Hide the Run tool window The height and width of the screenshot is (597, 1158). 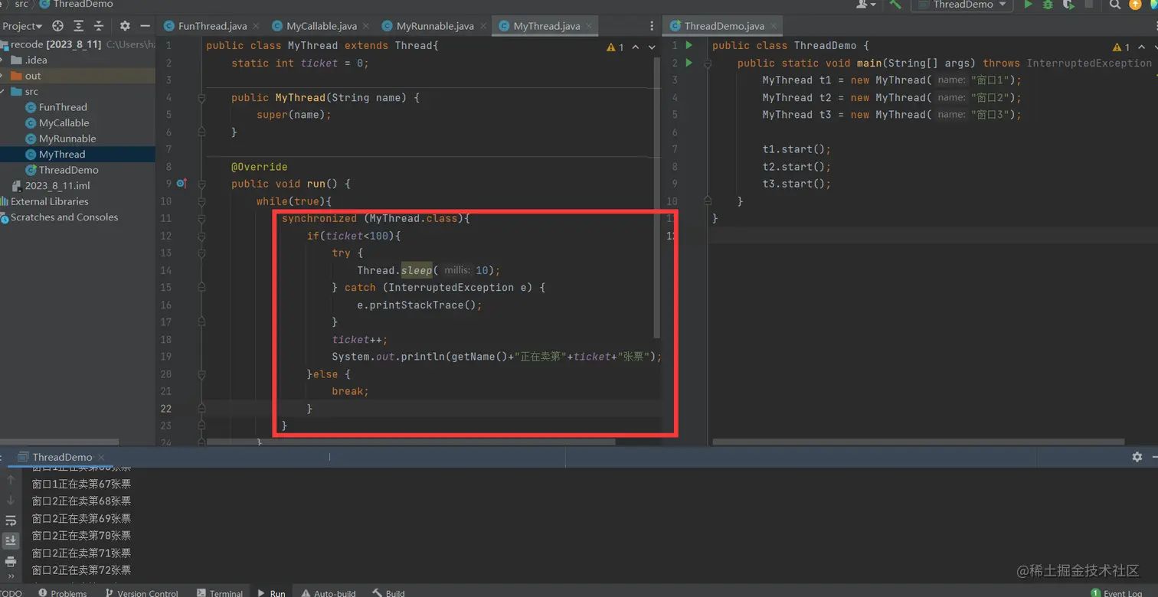[x=1155, y=457]
